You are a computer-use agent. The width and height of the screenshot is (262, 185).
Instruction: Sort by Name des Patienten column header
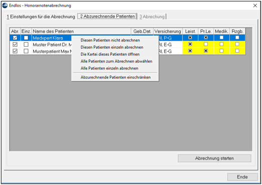pyautogui.click(x=81, y=31)
